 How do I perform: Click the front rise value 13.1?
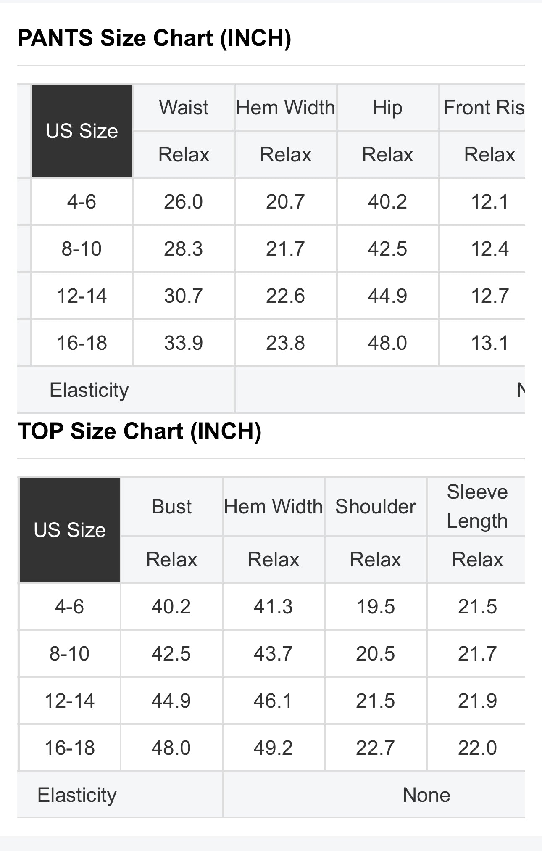[489, 343]
